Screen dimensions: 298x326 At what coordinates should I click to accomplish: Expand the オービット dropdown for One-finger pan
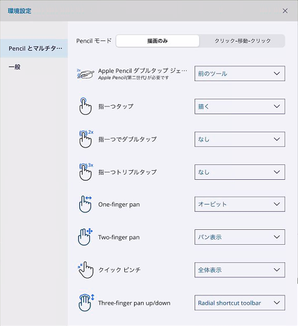point(239,204)
